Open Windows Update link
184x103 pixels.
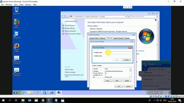tap(70, 72)
